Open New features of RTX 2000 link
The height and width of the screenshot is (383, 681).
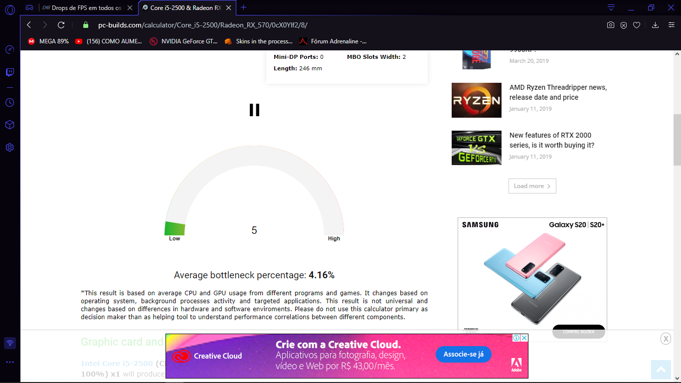point(552,140)
